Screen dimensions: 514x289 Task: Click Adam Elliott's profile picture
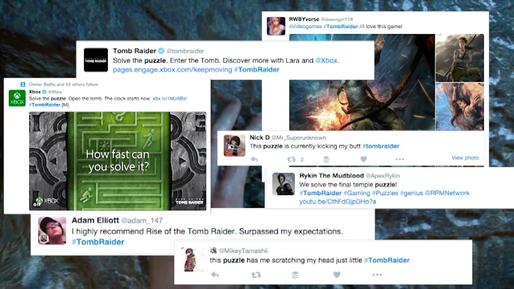pos(52,231)
